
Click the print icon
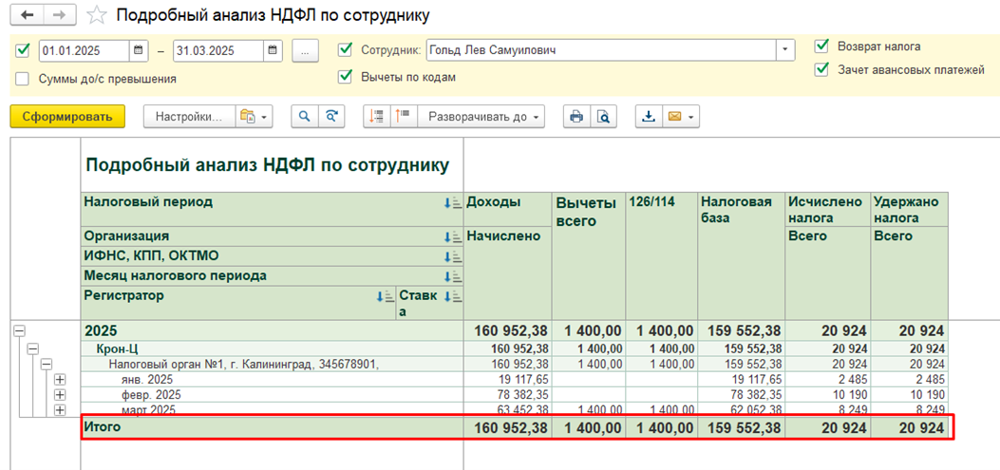pyautogui.click(x=575, y=117)
